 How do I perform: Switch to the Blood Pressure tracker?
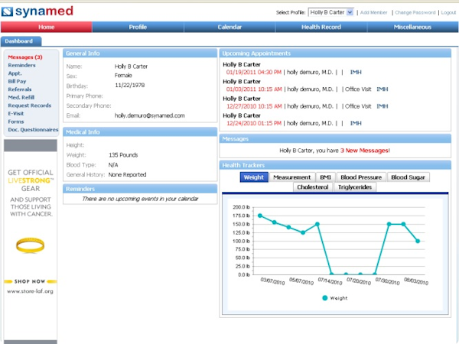coord(360,177)
